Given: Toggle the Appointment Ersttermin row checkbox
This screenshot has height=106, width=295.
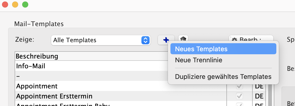Looking at the screenshot, I should pyautogui.click(x=239, y=96).
